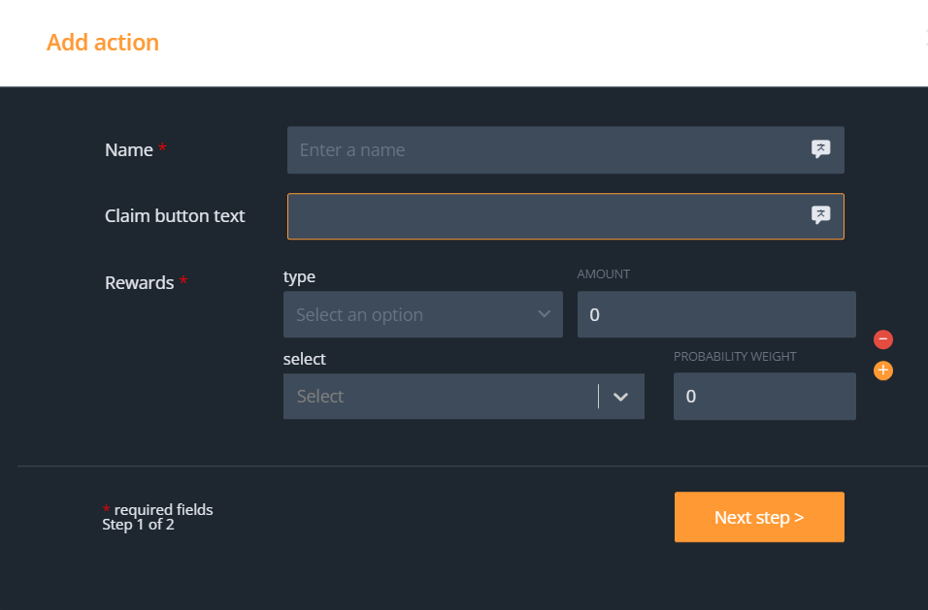Click the chevron arrow of the type dropdown
The width and height of the screenshot is (928, 610).
pyautogui.click(x=544, y=315)
